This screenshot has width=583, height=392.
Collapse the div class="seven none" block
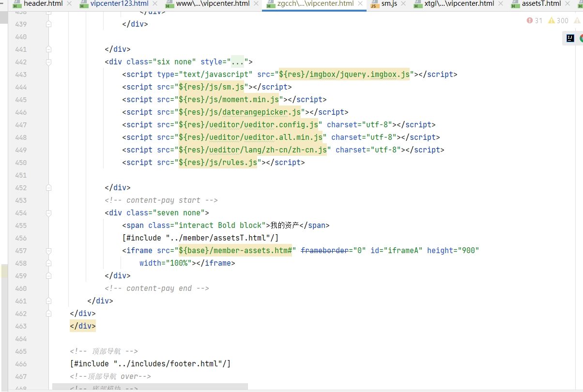pos(48,213)
